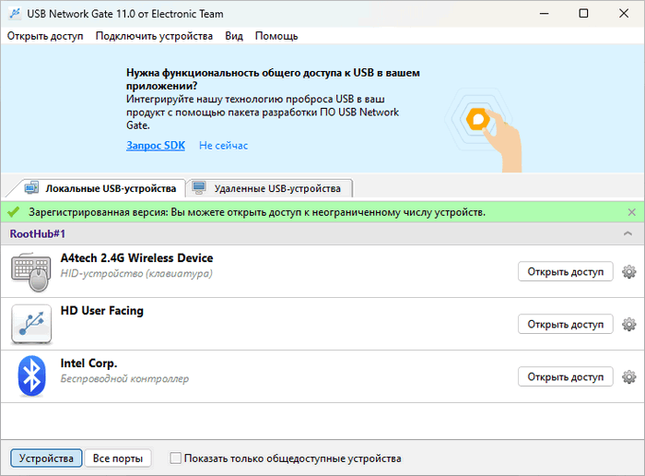Select the 'Все порты' view button
Image resolution: width=645 pixels, height=476 pixels.
click(x=118, y=458)
